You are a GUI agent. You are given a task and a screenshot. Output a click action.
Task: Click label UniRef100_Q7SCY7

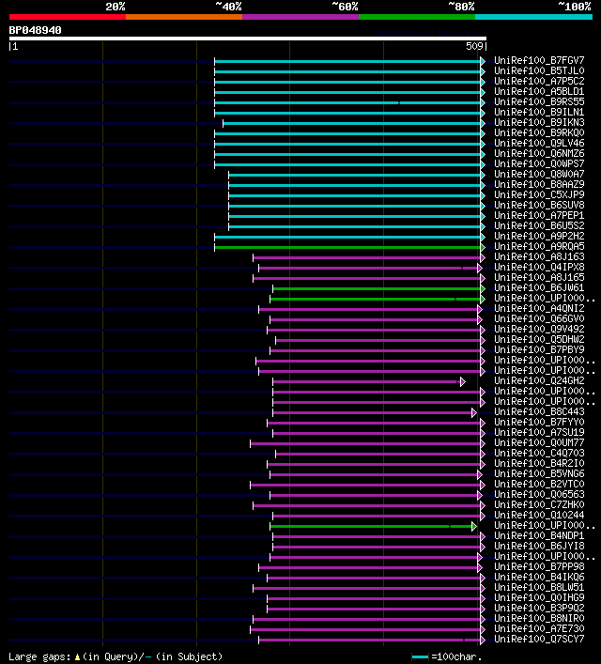point(539,639)
